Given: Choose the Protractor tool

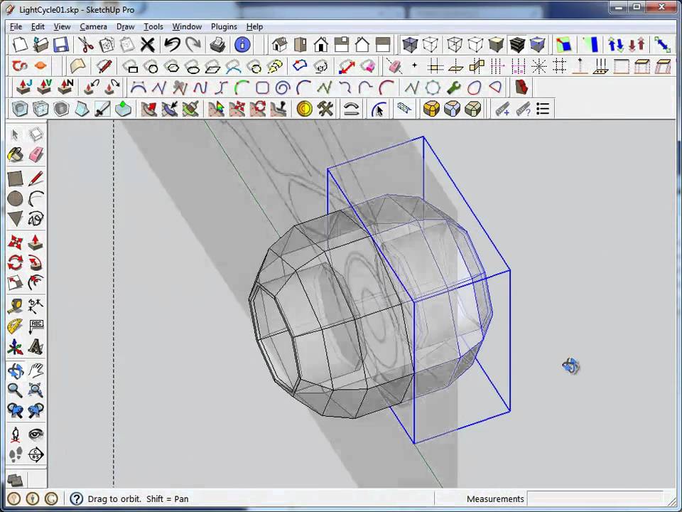Looking at the screenshot, I should (15, 326).
